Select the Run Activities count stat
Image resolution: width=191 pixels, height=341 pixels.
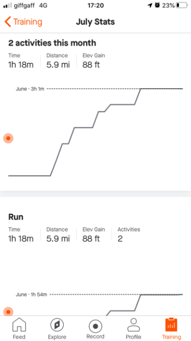coord(128,234)
